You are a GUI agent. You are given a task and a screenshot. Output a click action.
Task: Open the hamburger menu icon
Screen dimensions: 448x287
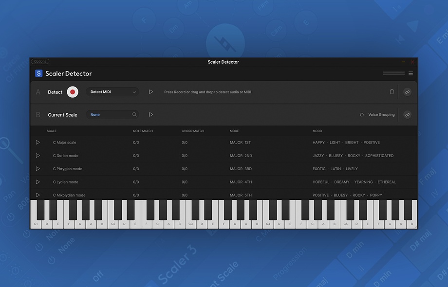point(411,73)
